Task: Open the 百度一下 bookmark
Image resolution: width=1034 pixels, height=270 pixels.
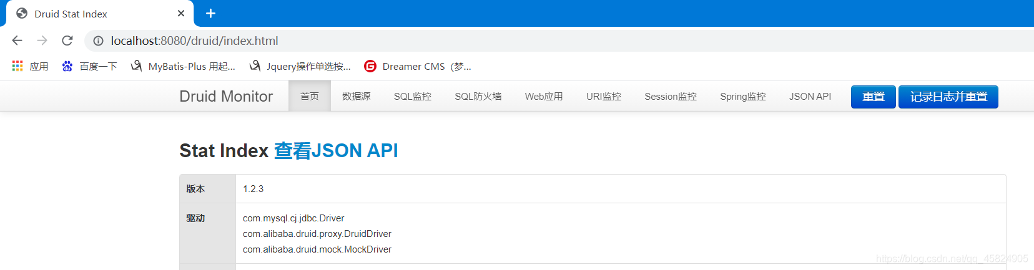Action: coord(89,66)
